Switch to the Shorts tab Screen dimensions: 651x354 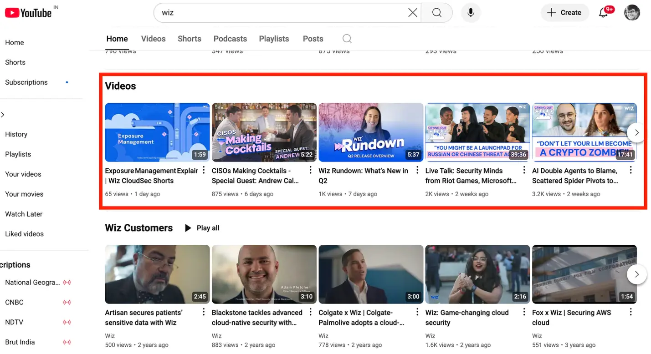pyautogui.click(x=190, y=39)
